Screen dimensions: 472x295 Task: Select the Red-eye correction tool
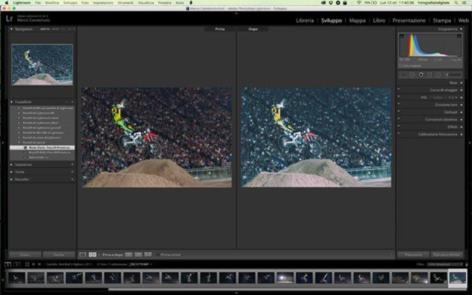(x=422, y=74)
